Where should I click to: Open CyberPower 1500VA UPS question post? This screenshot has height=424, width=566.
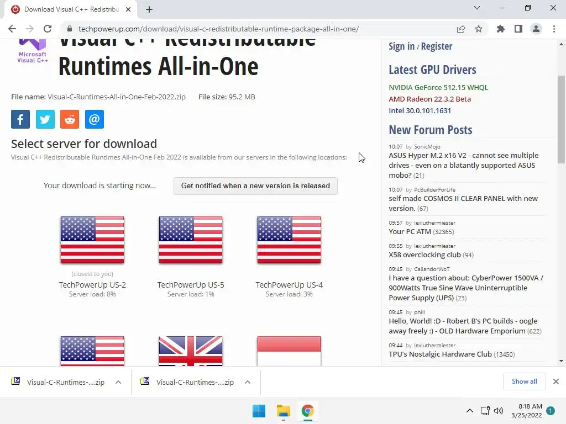(x=465, y=288)
